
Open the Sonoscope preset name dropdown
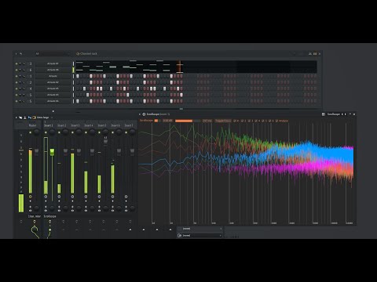[x=334, y=114]
